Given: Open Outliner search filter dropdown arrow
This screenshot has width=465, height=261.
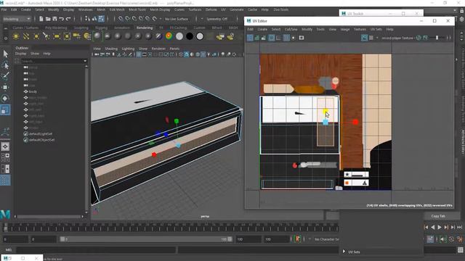Looking at the screenshot, I should pos(86,61).
